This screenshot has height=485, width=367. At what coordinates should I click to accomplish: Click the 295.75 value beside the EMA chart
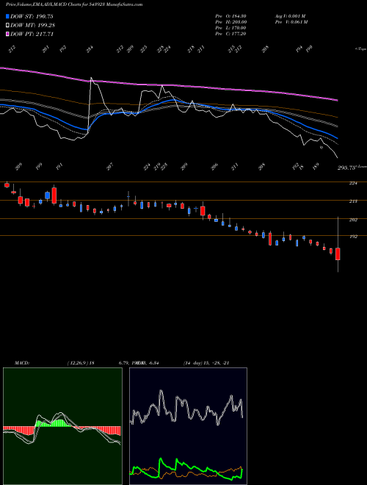pyautogui.click(x=347, y=168)
